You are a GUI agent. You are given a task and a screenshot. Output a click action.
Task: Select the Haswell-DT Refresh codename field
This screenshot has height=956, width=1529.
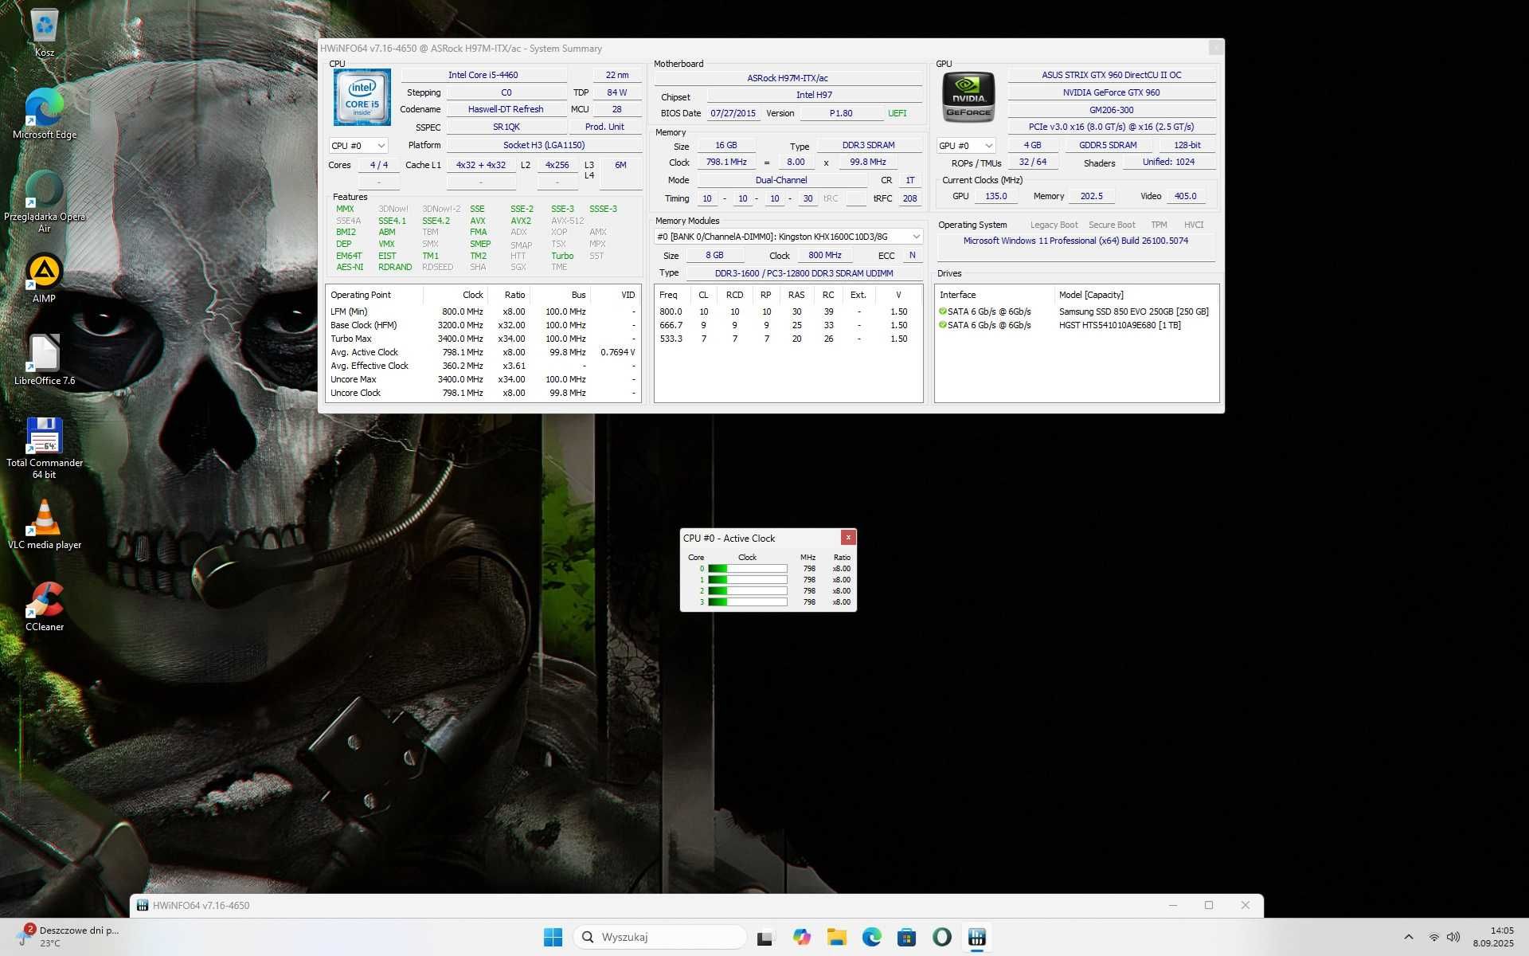tap(506, 109)
